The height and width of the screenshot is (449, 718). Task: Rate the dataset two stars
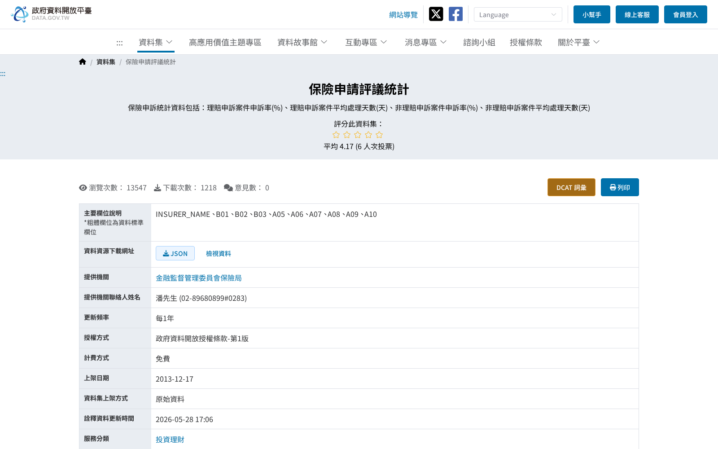347,135
